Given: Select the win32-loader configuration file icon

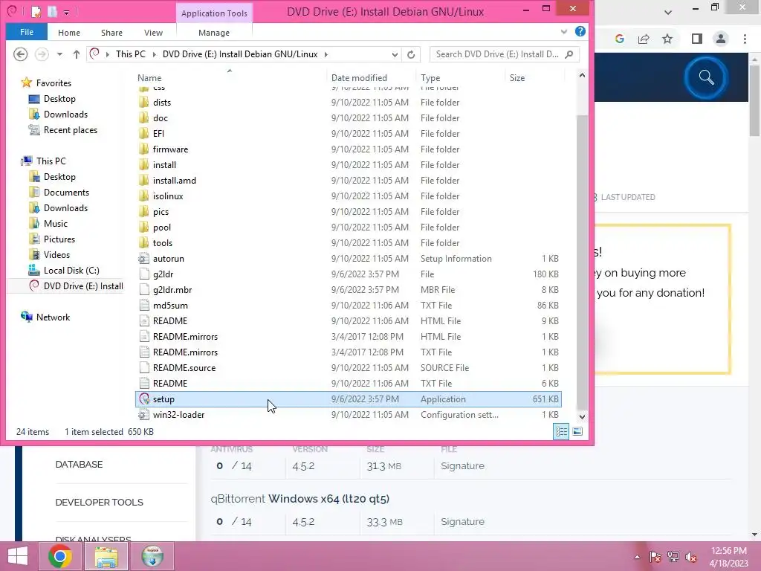Looking at the screenshot, I should [x=143, y=415].
